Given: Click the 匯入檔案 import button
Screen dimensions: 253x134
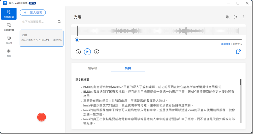Looking at the screenshot, I should (33, 13).
